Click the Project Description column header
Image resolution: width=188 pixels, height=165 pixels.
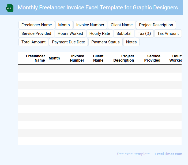click(x=124, y=58)
